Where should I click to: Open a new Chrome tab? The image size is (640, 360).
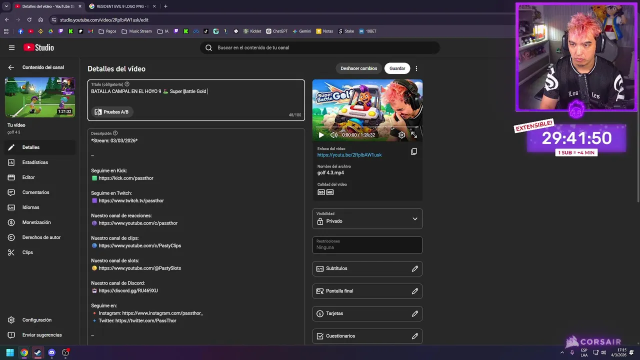(x=165, y=6)
